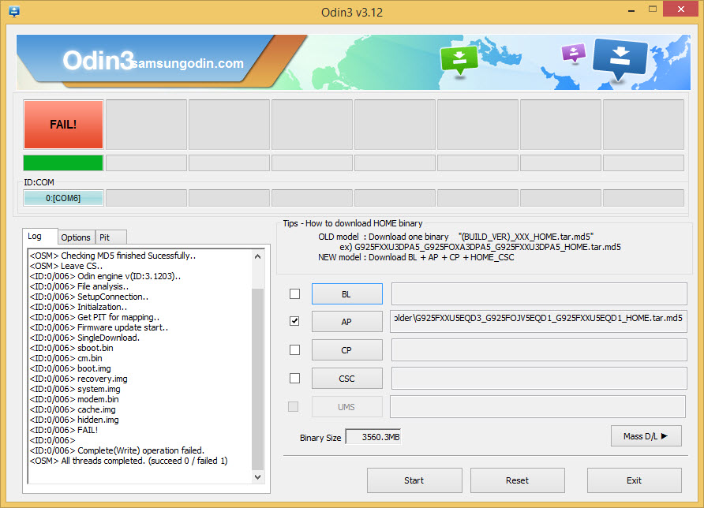This screenshot has width=704, height=508.
Task: Click log line 'All threads completed. (succeed 0 / failed 1)'
Action: pyautogui.click(x=129, y=461)
